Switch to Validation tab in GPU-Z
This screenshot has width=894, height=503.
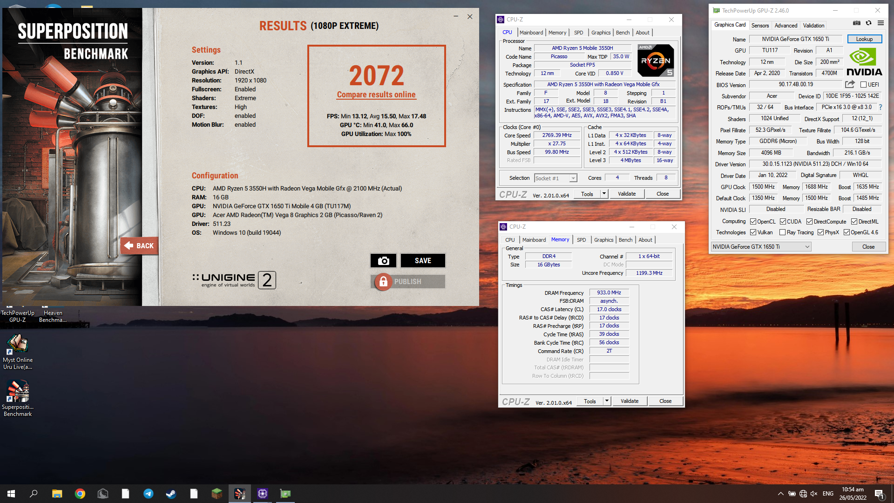click(x=813, y=26)
